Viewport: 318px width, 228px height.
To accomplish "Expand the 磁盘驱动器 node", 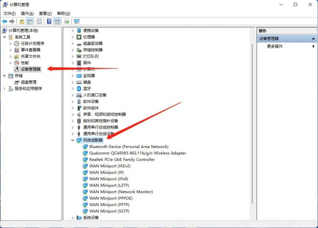I will 72,43.
